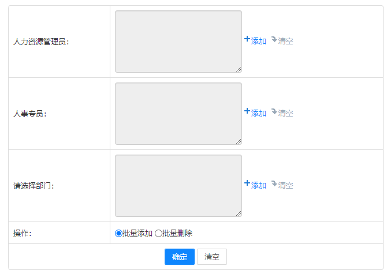387x274 pixels.
Task: Click the plus icon in 请选择部门 row
Action: [x=247, y=184]
